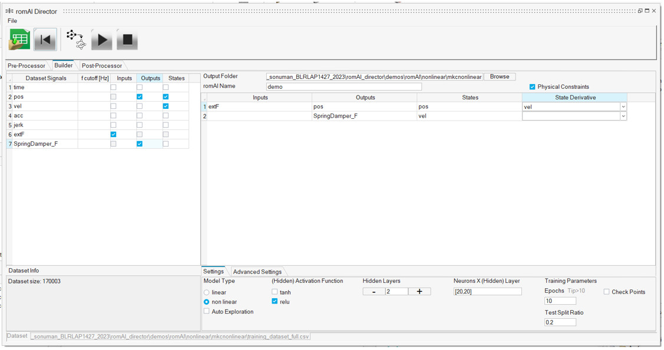Image resolution: width=664 pixels, height=350 pixels.
Task: Enable the Check Points checkbox
Action: (606, 292)
